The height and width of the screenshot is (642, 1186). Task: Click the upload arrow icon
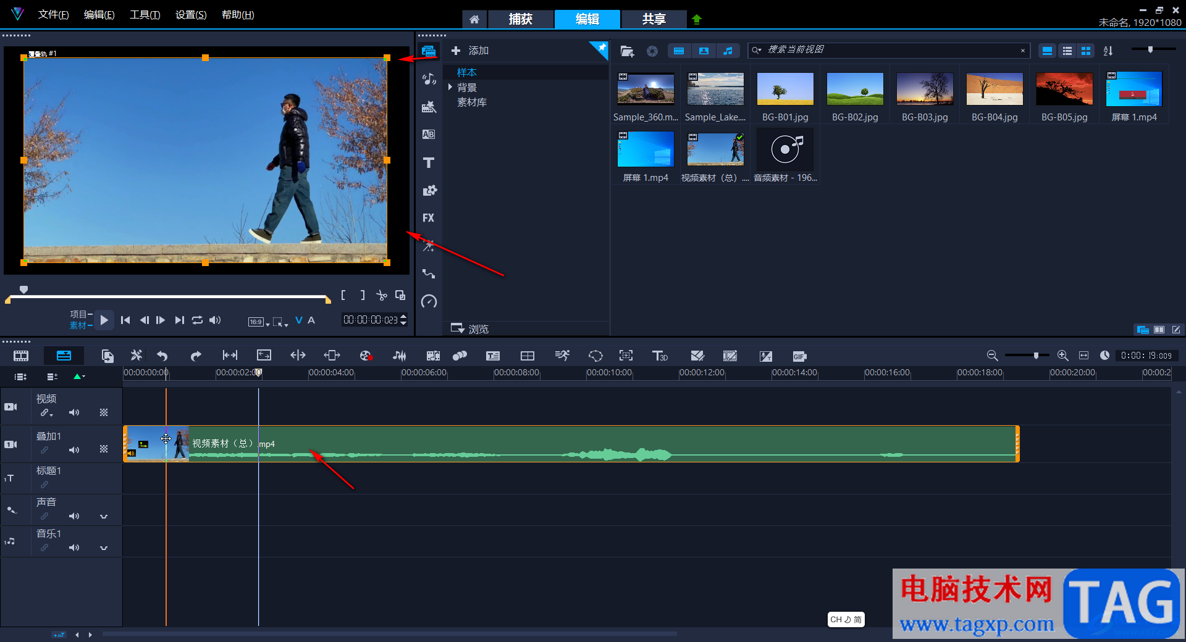pyautogui.click(x=697, y=19)
